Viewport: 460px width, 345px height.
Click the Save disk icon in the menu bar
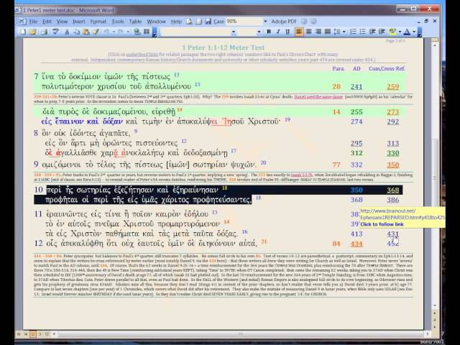pyautogui.click(x=208, y=22)
